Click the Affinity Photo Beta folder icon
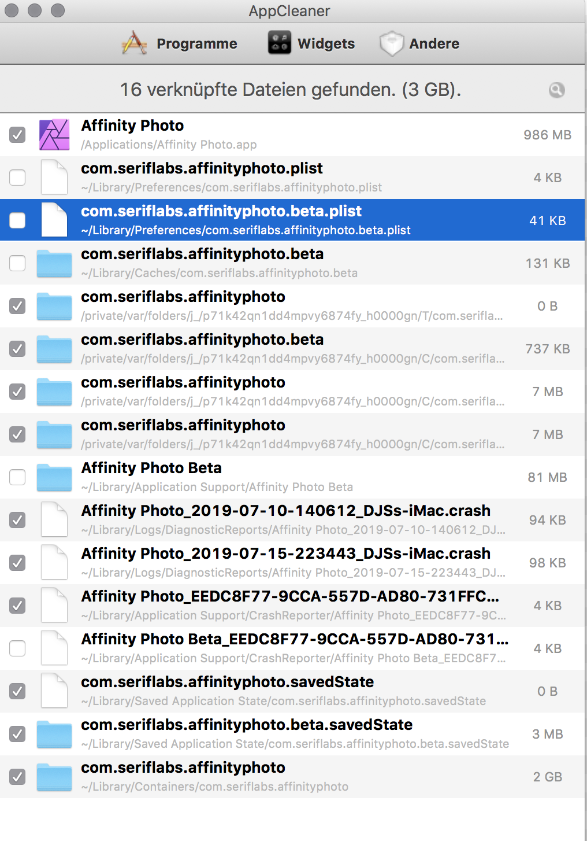 tap(54, 477)
